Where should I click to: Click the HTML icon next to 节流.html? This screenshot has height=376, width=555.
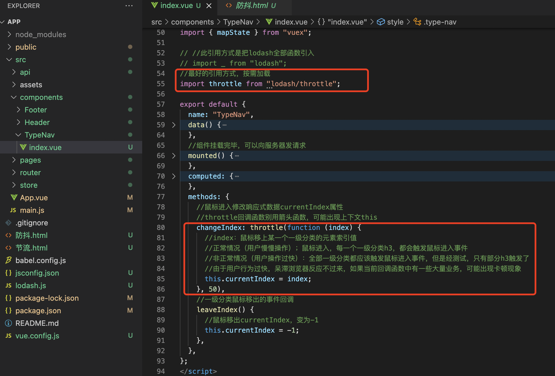[9, 248]
